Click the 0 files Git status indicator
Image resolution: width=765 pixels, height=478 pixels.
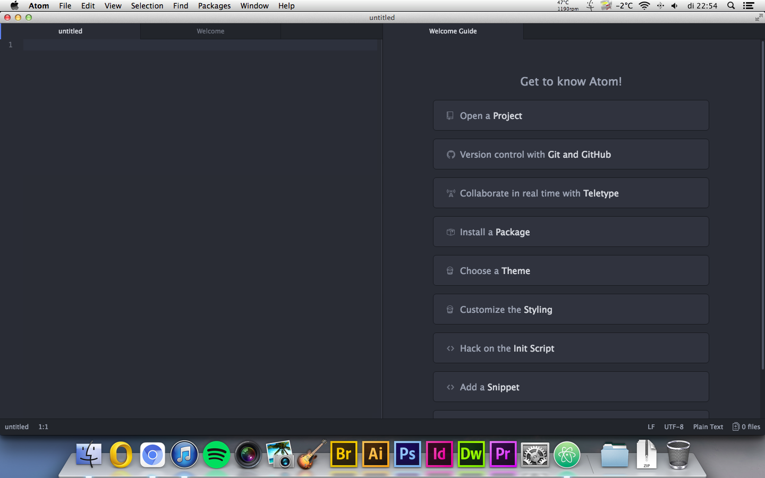point(746,427)
